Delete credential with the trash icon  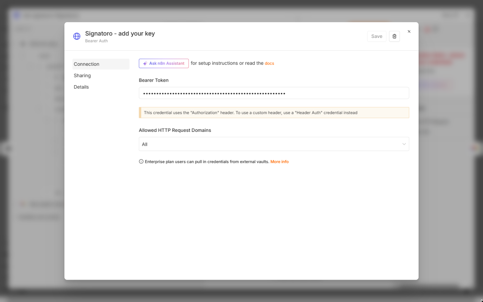(394, 36)
